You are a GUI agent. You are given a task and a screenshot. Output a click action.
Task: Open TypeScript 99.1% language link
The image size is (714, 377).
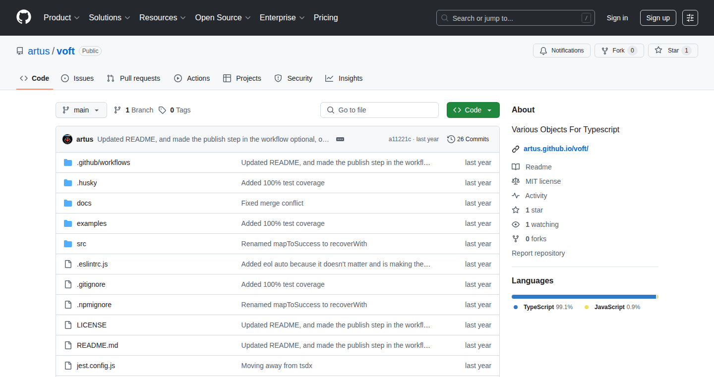(x=543, y=307)
